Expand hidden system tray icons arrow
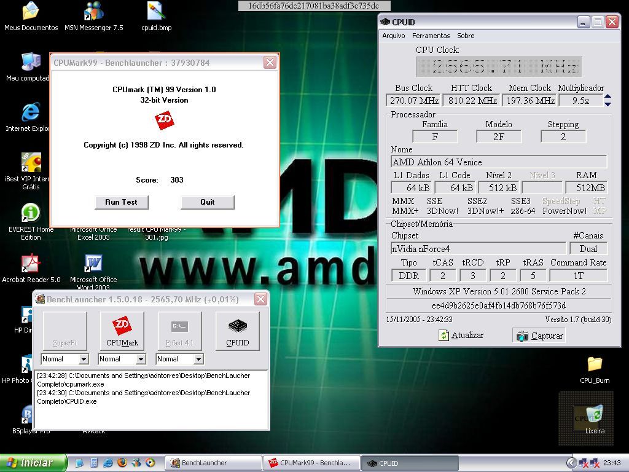Viewport: 629px width, 472px height. click(x=571, y=463)
